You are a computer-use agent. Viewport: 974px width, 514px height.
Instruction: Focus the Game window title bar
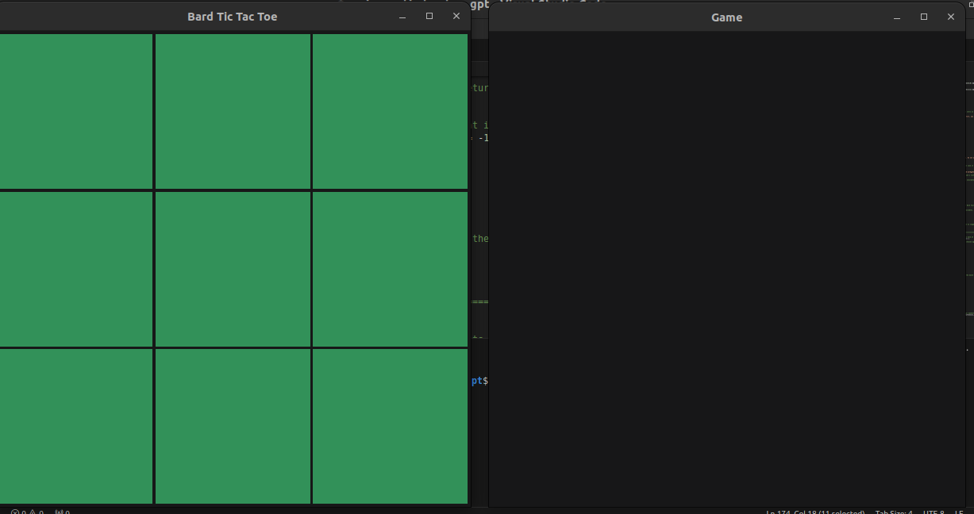(x=726, y=17)
